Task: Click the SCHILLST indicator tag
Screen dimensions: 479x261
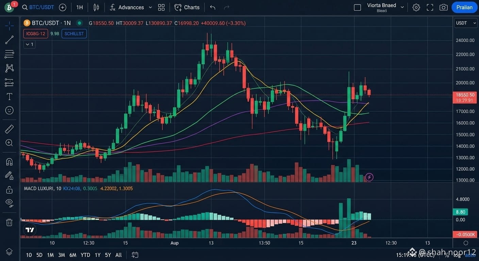Action: tap(74, 34)
